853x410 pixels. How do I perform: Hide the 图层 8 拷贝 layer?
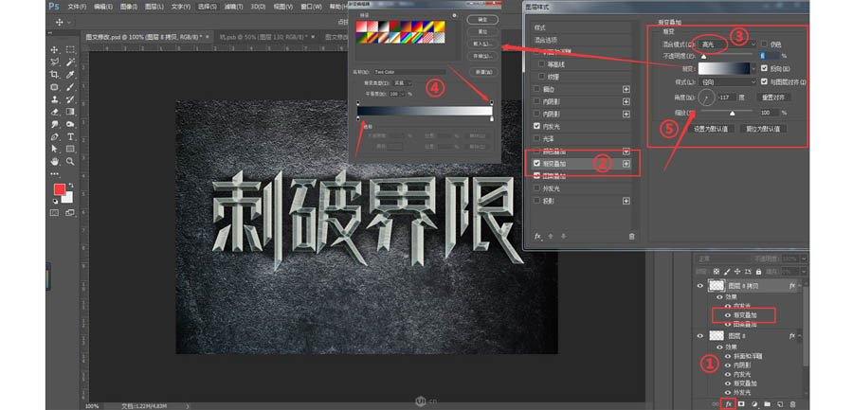point(701,285)
